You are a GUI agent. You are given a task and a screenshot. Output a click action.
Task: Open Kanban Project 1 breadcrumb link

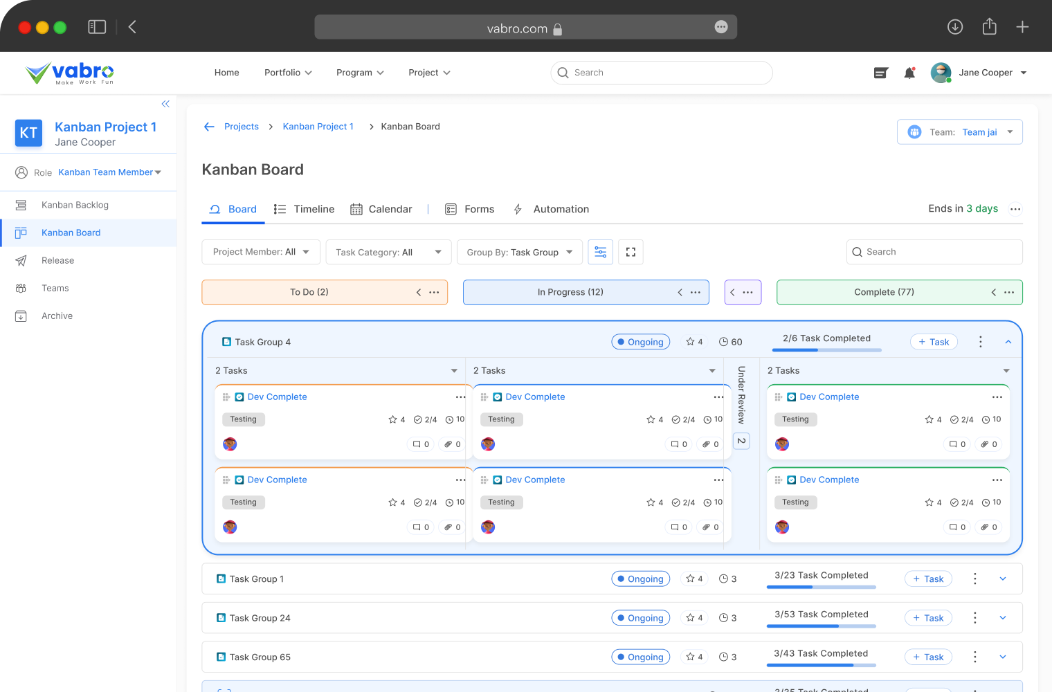(318, 127)
